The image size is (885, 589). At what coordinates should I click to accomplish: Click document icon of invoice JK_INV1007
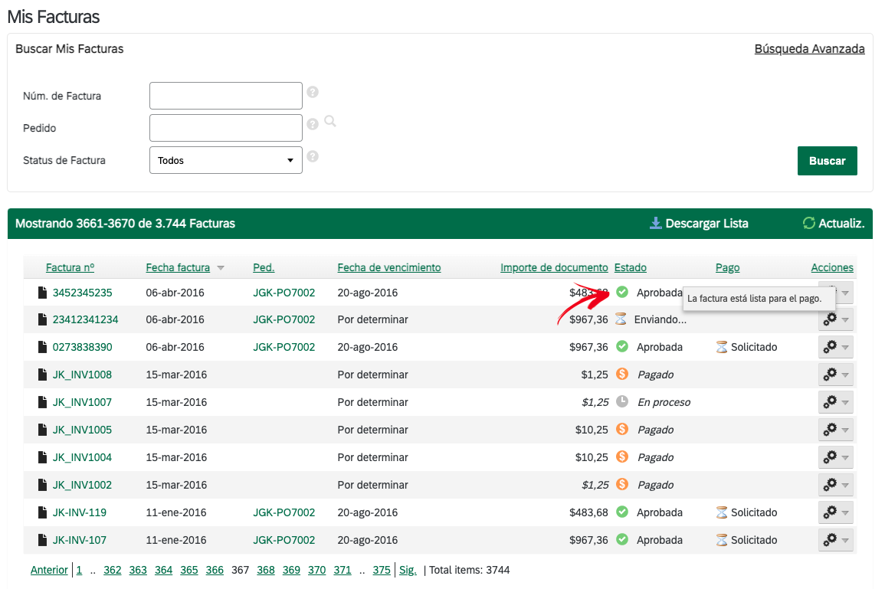click(42, 402)
